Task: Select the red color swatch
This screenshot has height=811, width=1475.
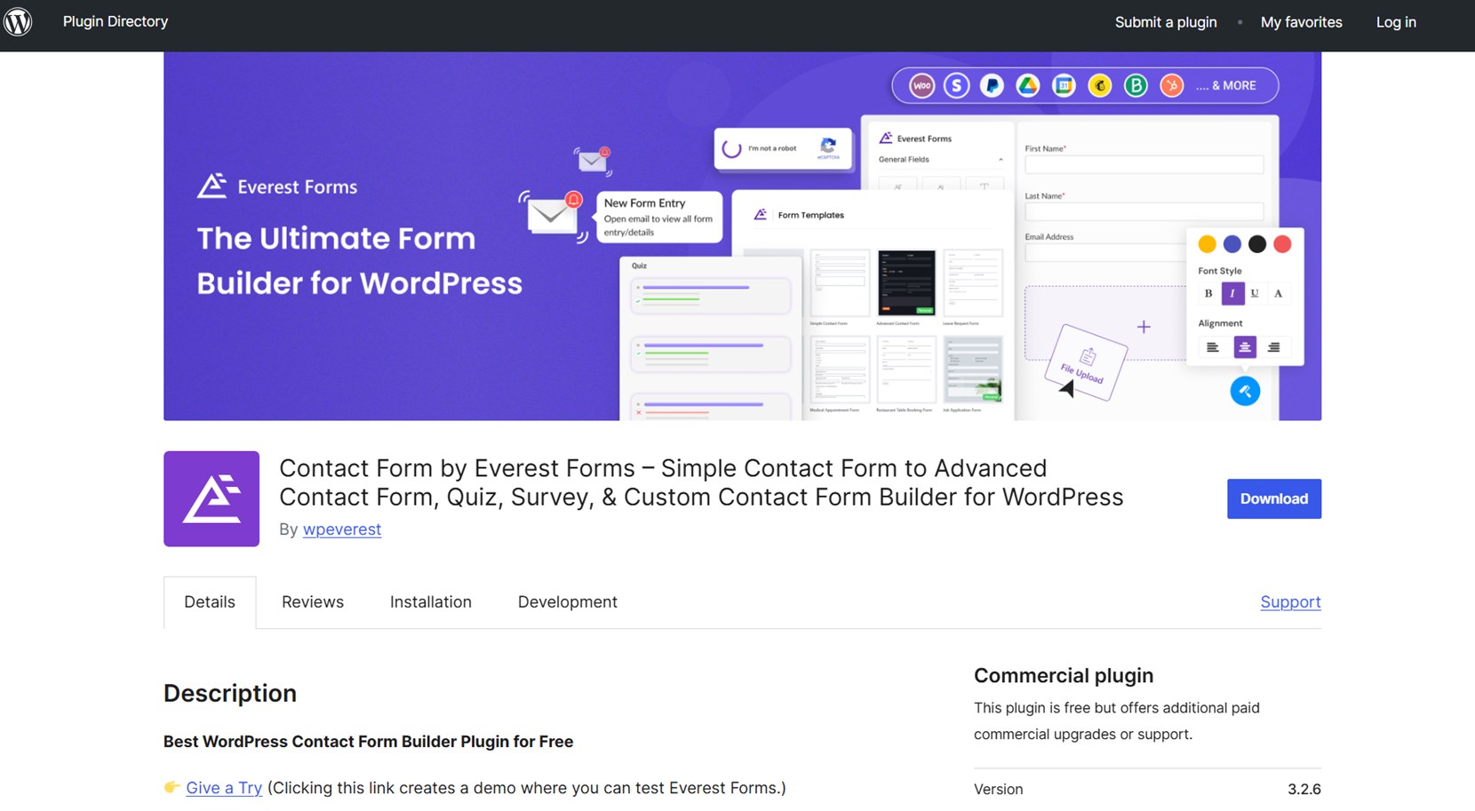Action: (1282, 243)
